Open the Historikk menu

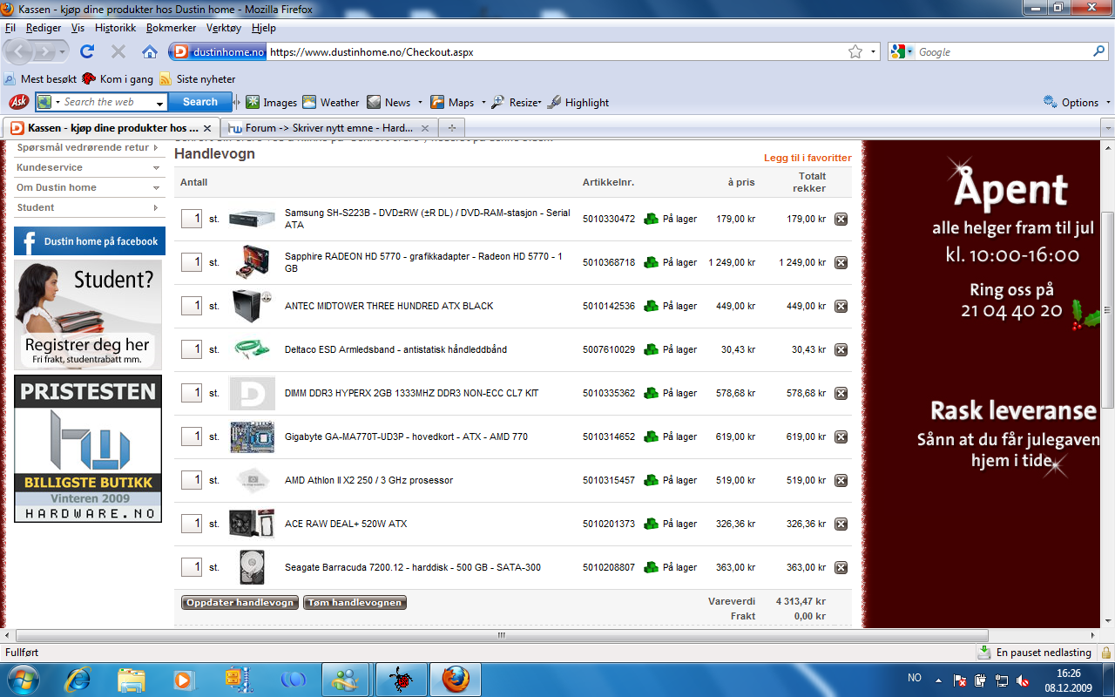pos(116,28)
